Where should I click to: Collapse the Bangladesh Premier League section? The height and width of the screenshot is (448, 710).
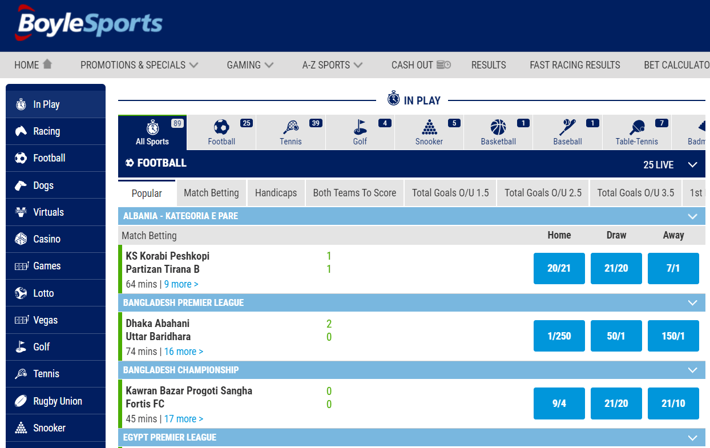pos(693,303)
